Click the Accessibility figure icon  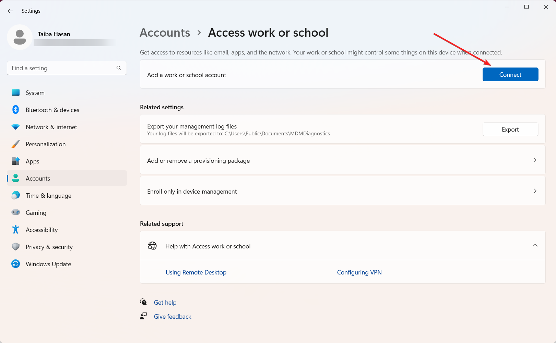16,230
